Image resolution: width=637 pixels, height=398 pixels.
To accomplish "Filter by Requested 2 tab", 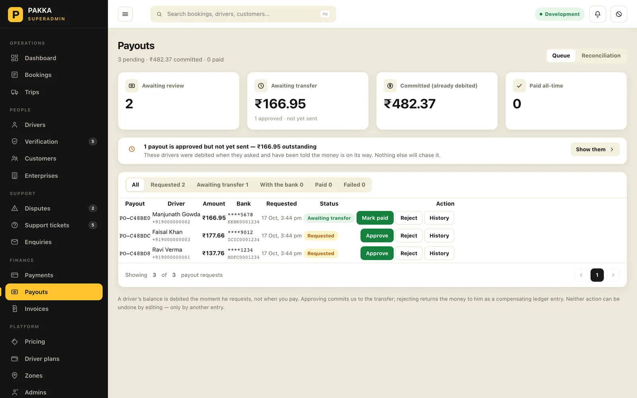I will [x=168, y=185].
